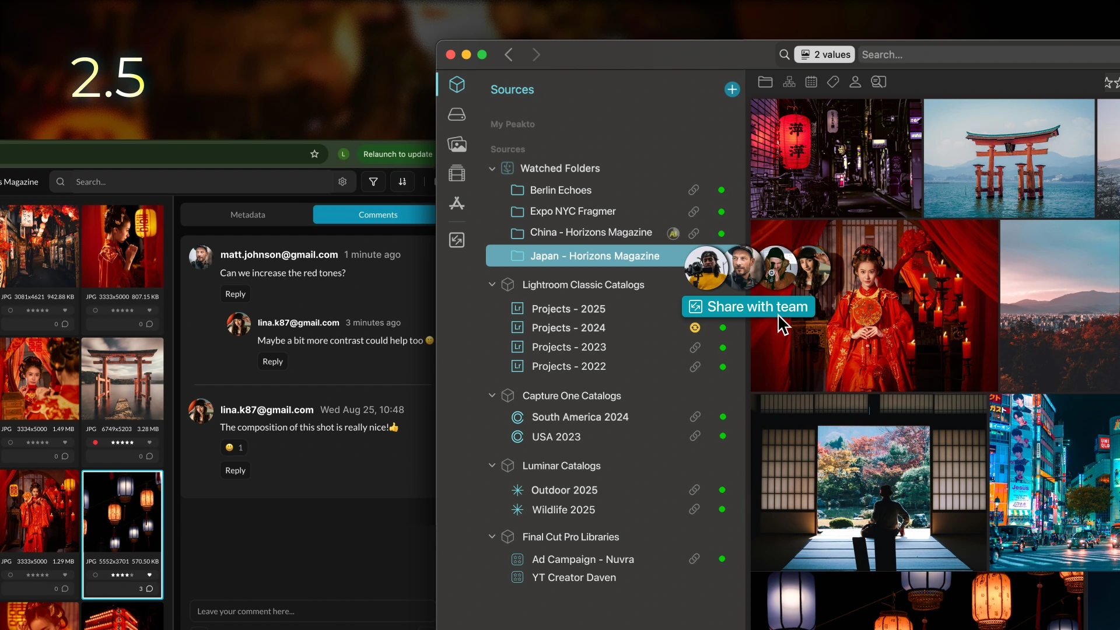1120x630 pixels.
Task: Collapse Lightroom Classic Catalogs section
Action: tap(492, 285)
